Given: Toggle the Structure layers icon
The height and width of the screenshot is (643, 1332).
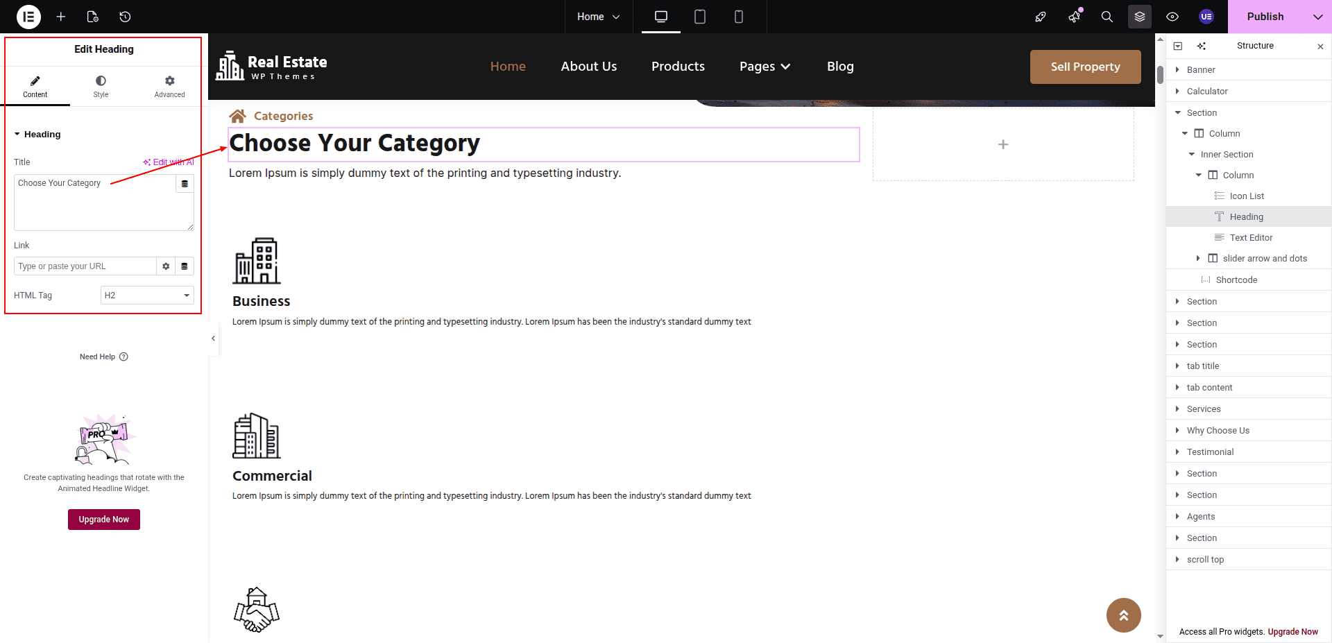Looking at the screenshot, I should 1140,17.
